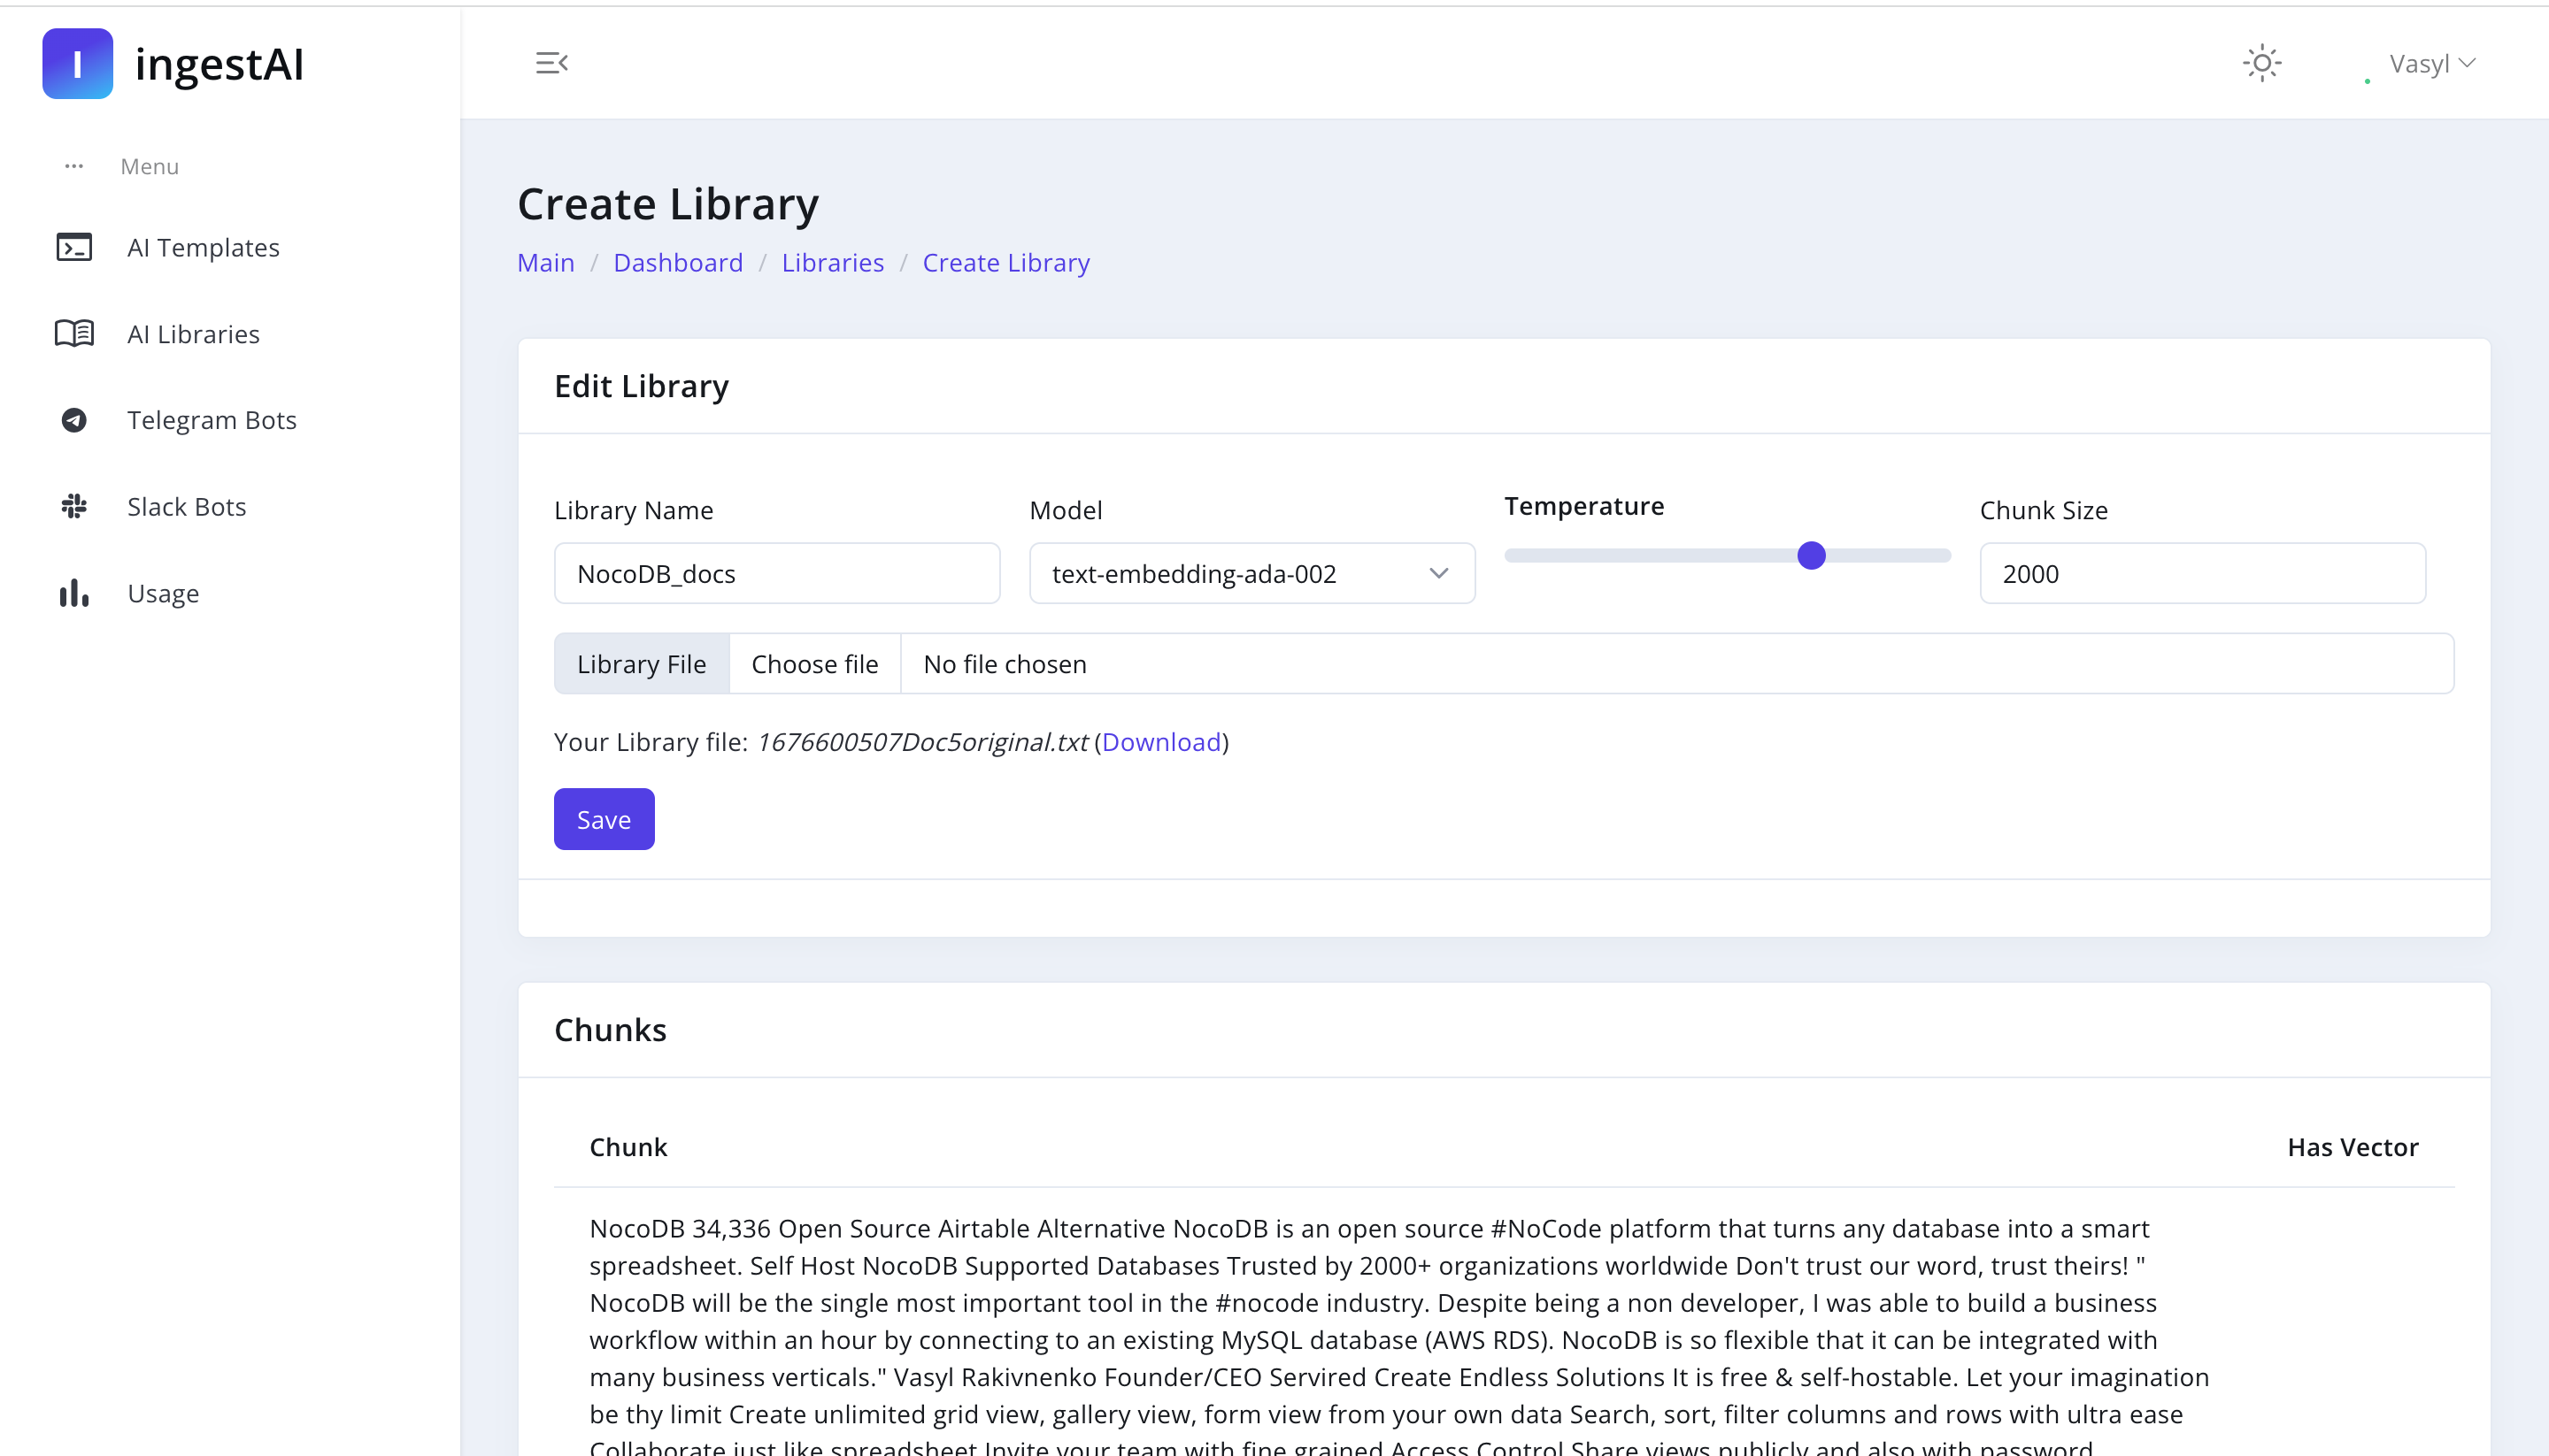The image size is (2549, 1456).
Task: Click the AI Templates terminal icon
Action: (x=74, y=247)
